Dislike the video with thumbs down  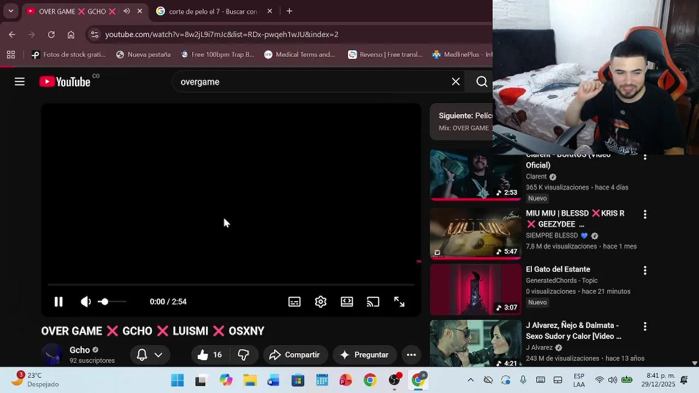pyautogui.click(x=244, y=355)
